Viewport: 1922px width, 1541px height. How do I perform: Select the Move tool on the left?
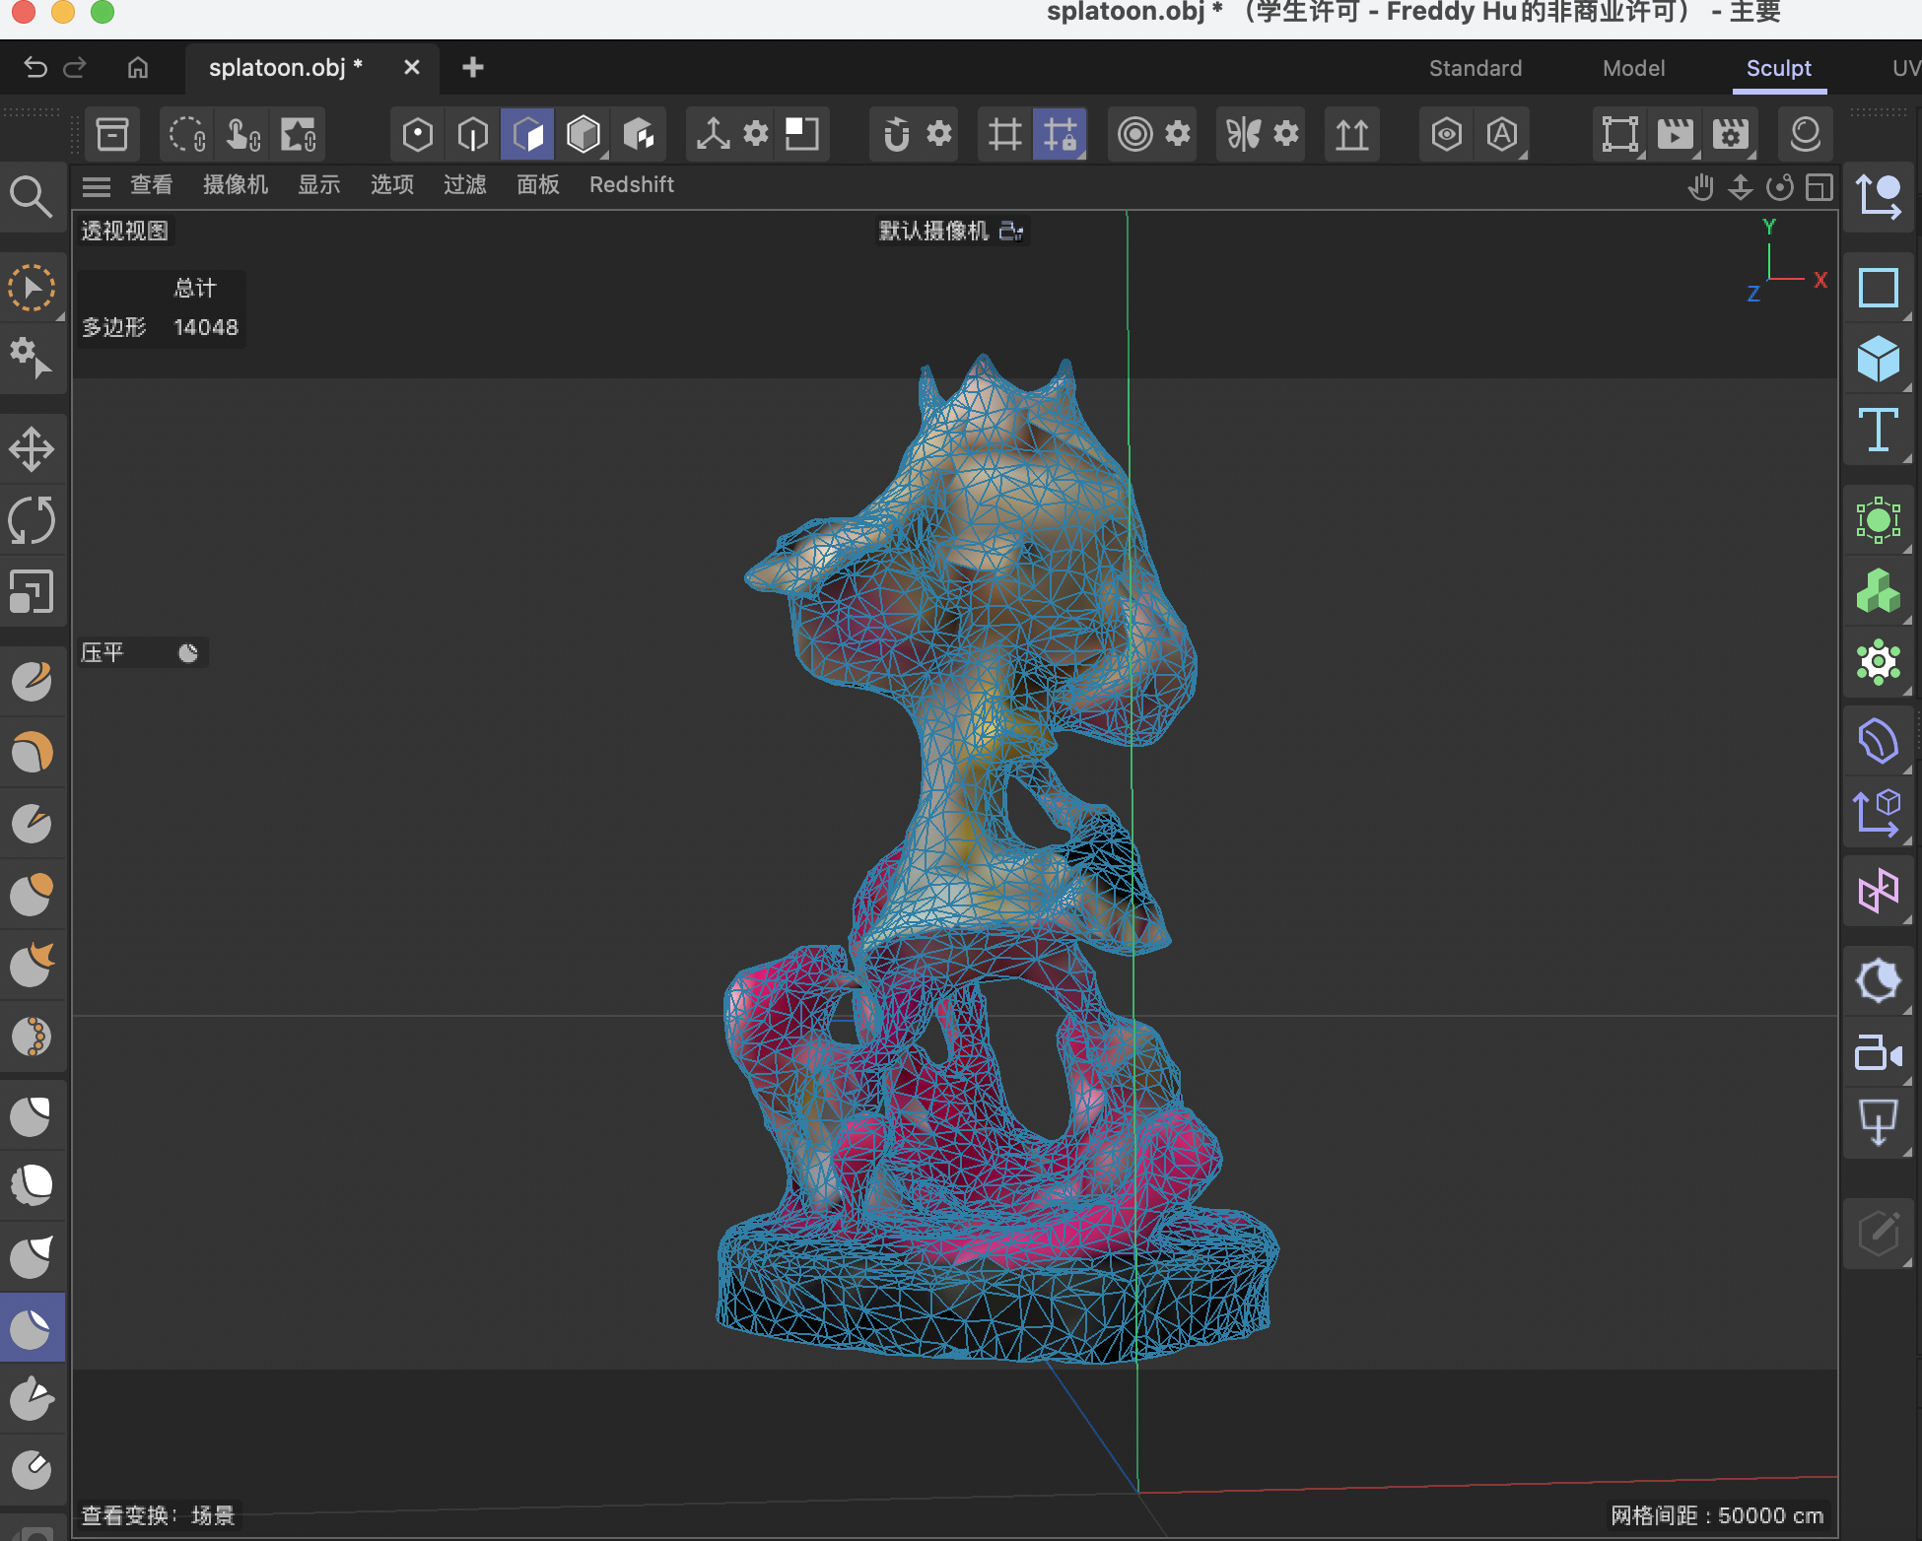pos(33,448)
